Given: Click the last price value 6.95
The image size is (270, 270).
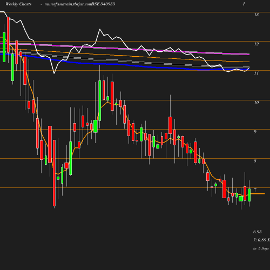Looking at the screenshot, I should [258, 232].
